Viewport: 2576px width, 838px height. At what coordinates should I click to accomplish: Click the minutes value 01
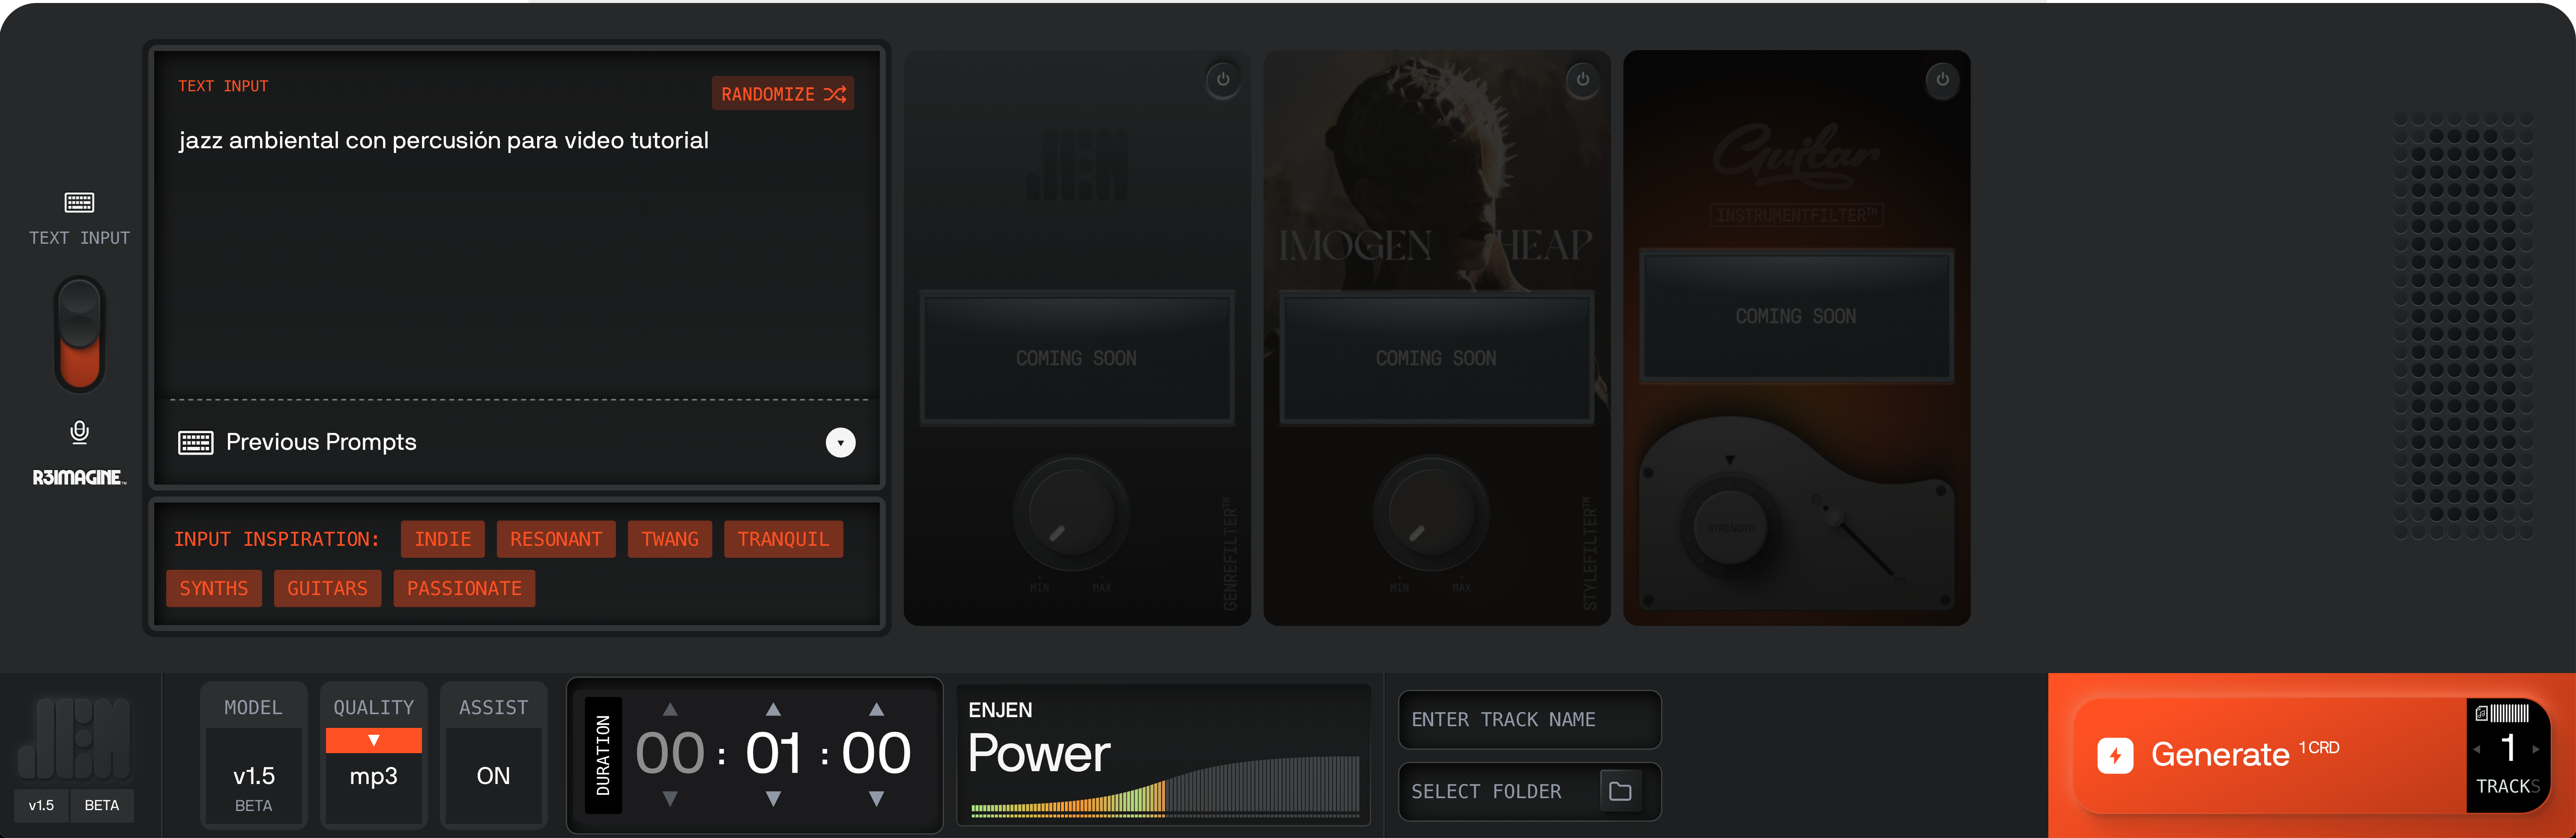pyautogui.click(x=773, y=754)
